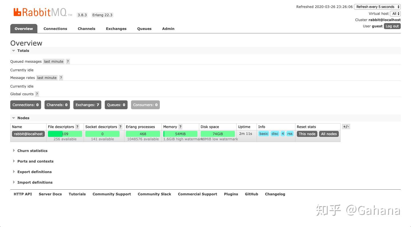This screenshot has height=227, width=411.
Task: Open the Disk space help icon
Action: (221, 127)
